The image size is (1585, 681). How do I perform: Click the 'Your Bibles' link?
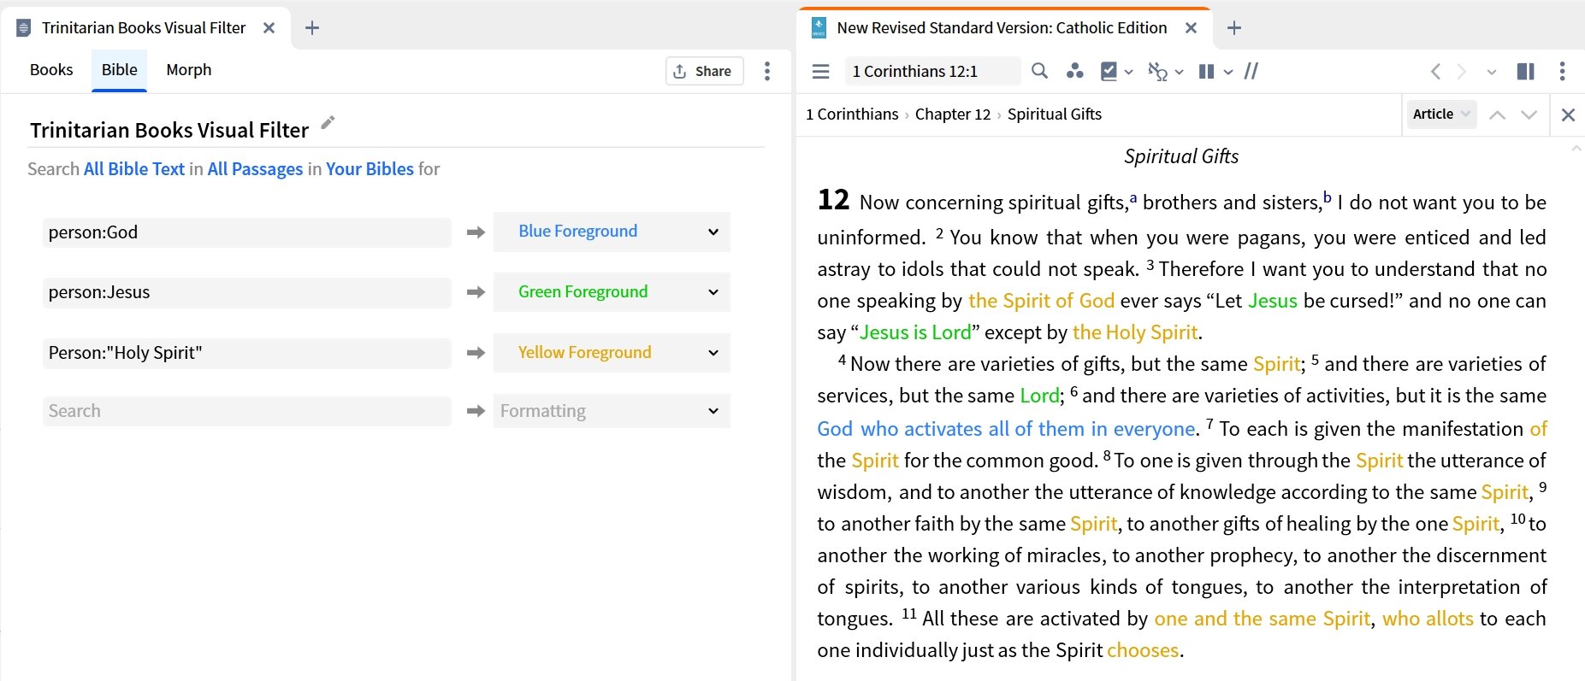point(370,169)
